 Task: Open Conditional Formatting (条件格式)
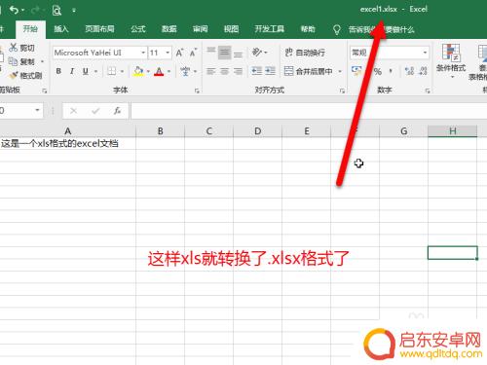click(x=451, y=60)
